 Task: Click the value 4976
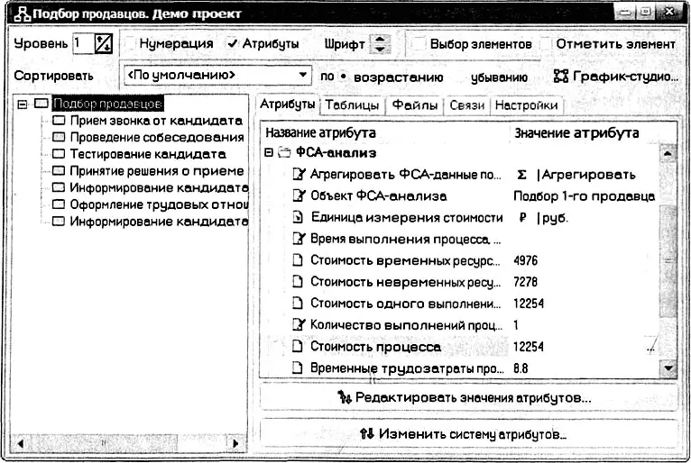[x=526, y=260]
